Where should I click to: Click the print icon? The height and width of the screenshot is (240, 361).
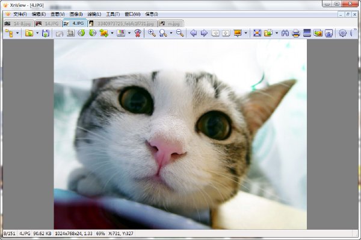pos(296,33)
